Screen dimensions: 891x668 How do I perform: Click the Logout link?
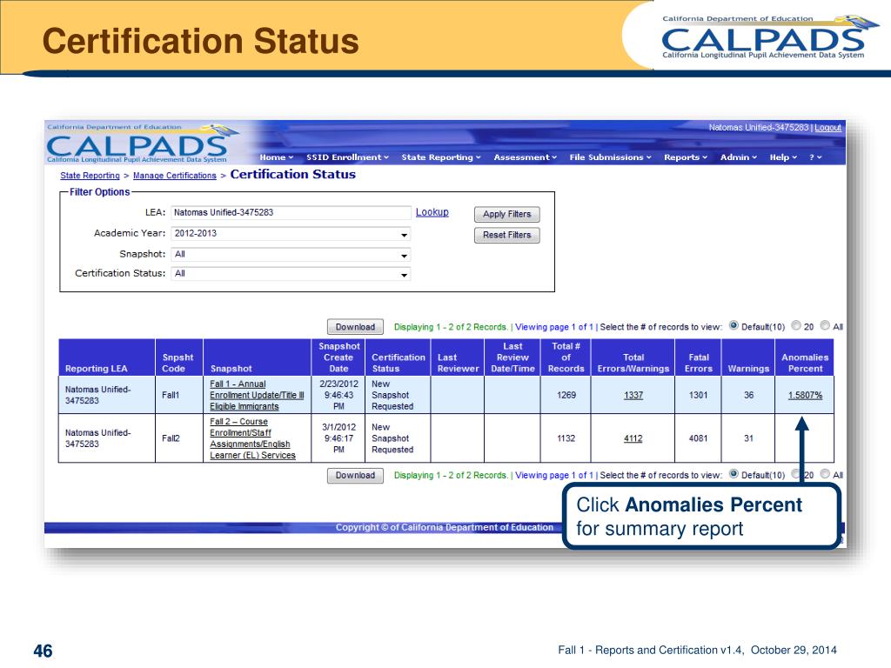coord(827,128)
